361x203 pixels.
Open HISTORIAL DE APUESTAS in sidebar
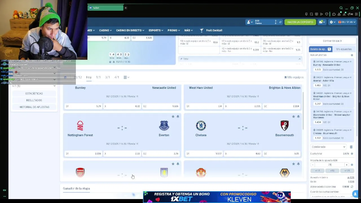point(34,107)
